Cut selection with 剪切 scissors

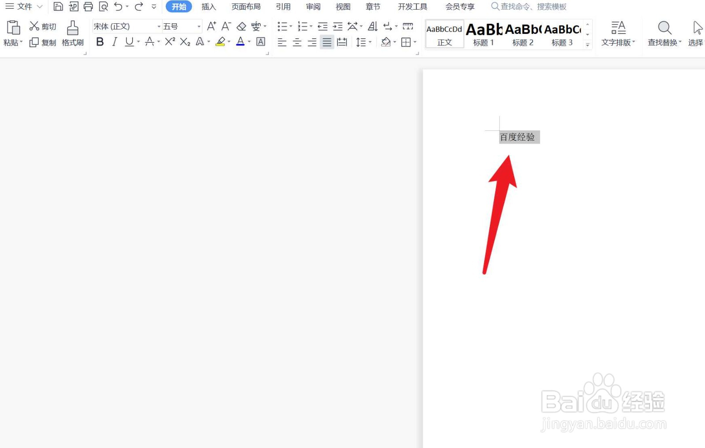pos(43,26)
